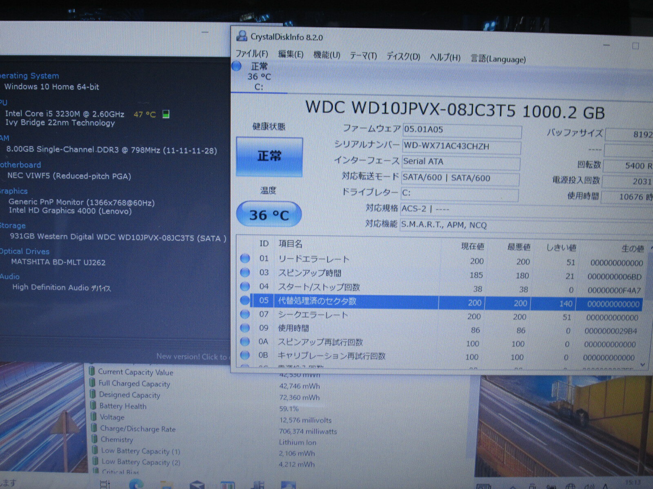Click the blue status dot for row 01
Viewport: 653px width, 489px height.
(245, 258)
